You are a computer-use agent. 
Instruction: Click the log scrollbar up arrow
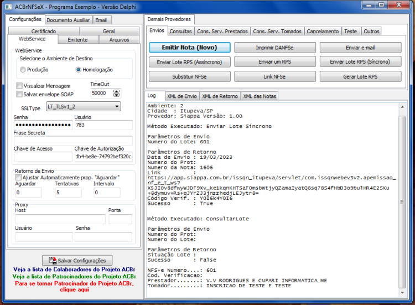402,107
